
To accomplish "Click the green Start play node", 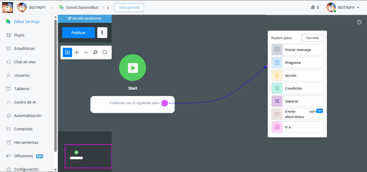I will (x=133, y=68).
